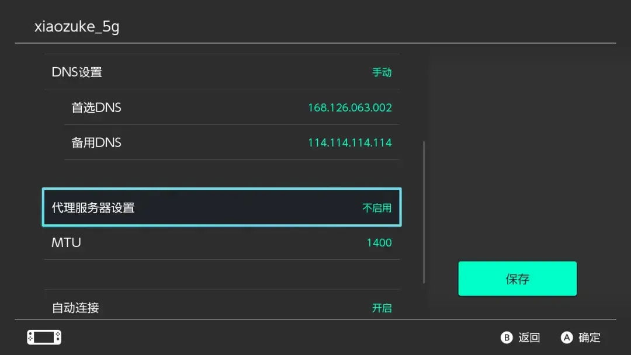
Task: Click the A button circle icon
Action: click(567, 337)
